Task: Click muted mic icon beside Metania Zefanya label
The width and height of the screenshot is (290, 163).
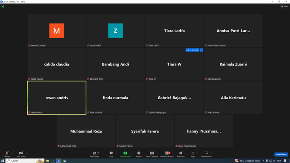Action: click(x=29, y=45)
